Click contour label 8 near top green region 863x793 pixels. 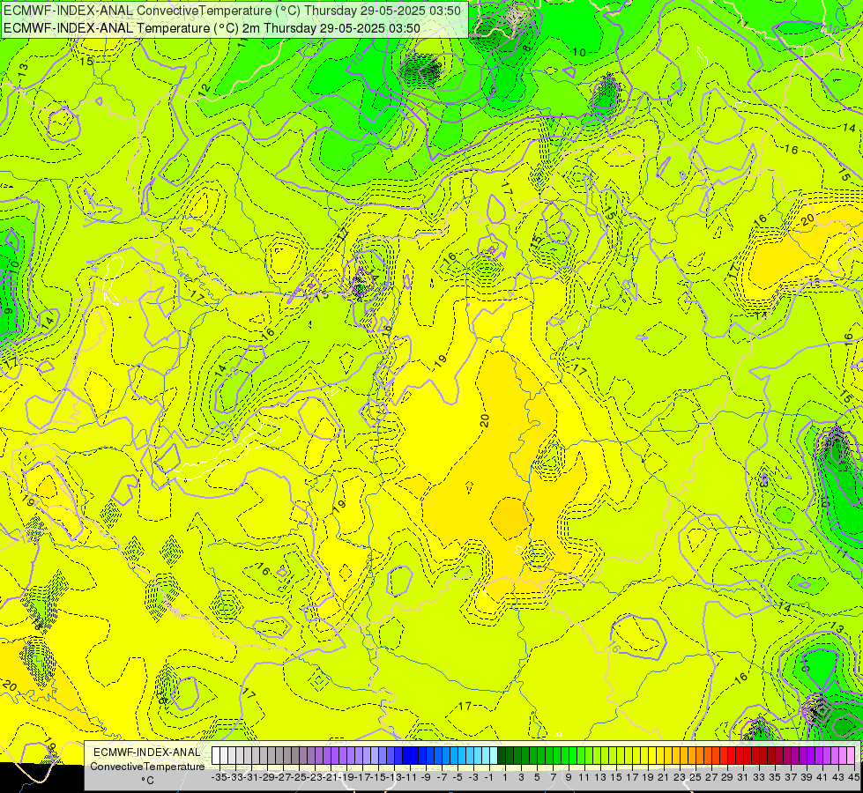pyautogui.click(x=527, y=48)
